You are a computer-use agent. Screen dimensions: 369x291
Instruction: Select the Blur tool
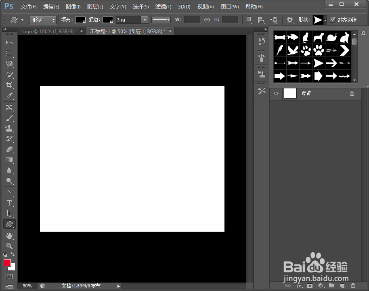click(9, 170)
